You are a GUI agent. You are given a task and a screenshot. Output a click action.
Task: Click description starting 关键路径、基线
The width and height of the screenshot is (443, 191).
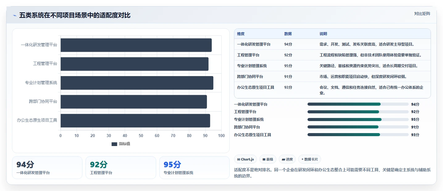click(369, 66)
